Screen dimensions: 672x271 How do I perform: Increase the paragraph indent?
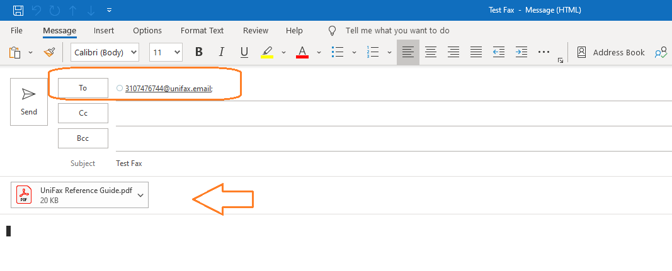[521, 52]
